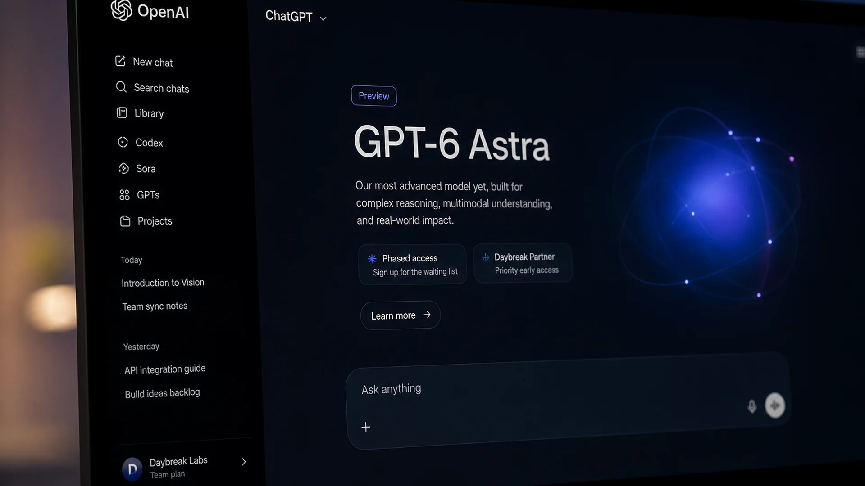Open GPTs label in sidebar
865x486 pixels.
148,195
